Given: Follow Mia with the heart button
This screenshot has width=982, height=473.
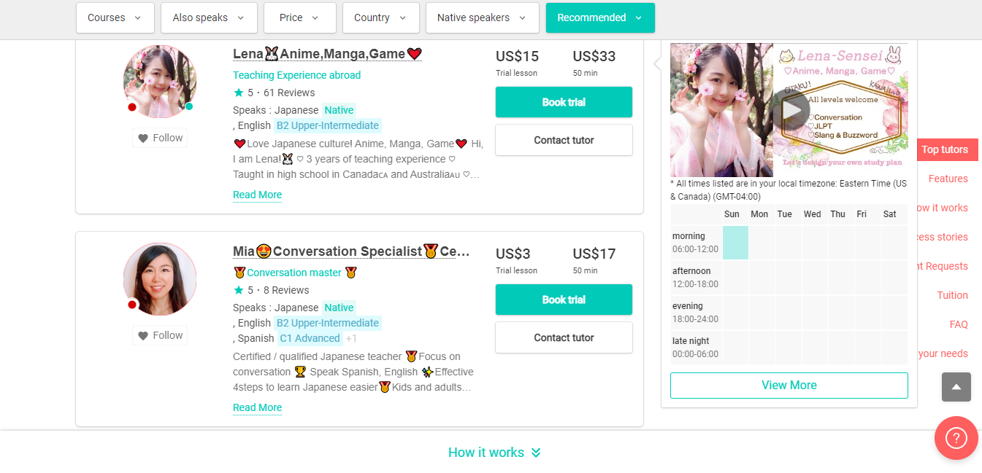Looking at the screenshot, I should pyautogui.click(x=160, y=335).
